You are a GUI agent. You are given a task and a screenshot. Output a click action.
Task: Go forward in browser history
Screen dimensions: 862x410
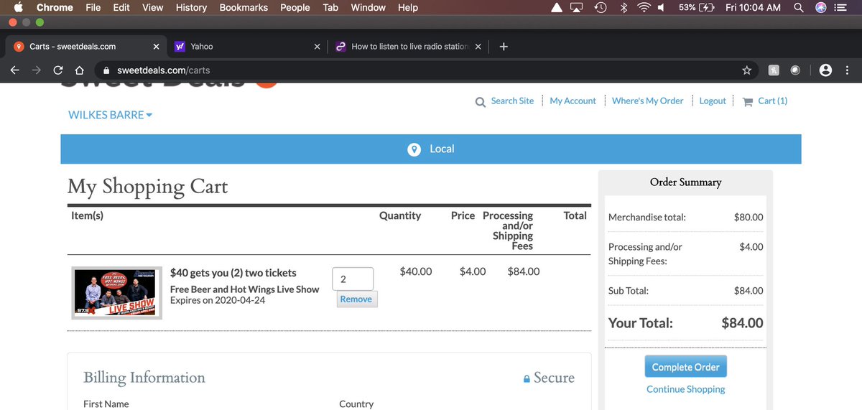click(x=36, y=70)
